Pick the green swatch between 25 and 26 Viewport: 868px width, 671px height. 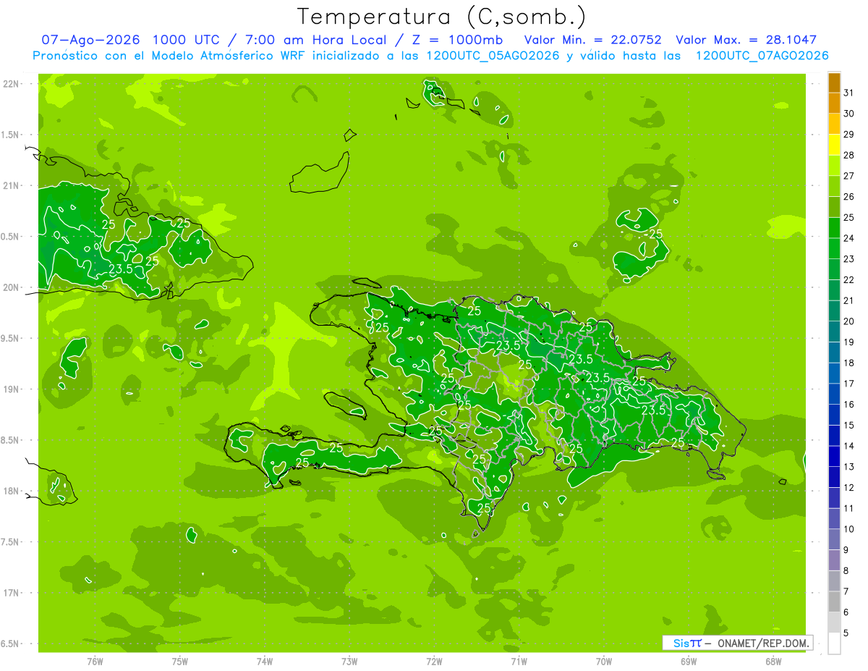834,207
